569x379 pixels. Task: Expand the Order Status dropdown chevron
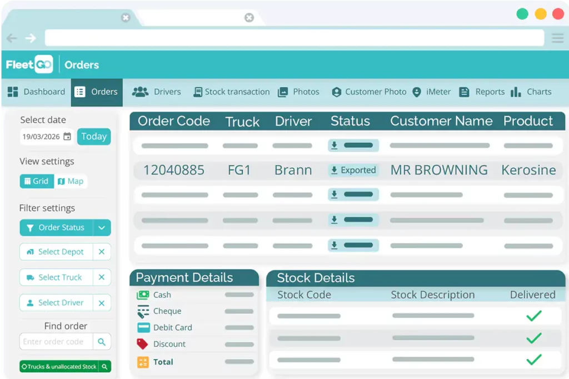coord(102,228)
